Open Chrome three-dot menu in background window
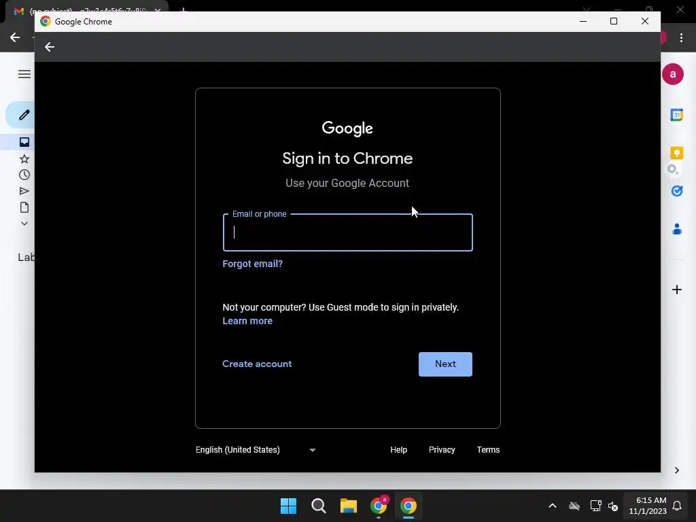Image resolution: width=696 pixels, height=522 pixels. [x=681, y=38]
